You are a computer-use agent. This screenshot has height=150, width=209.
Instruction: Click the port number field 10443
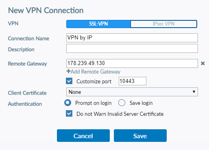(133, 81)
